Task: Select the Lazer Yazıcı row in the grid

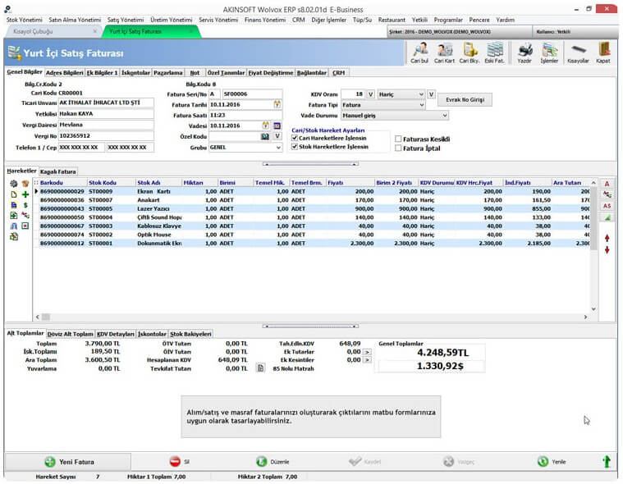Action: 313,208
